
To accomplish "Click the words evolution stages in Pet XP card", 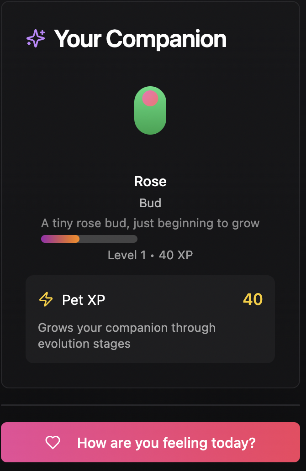I will [x=84, y=344].
